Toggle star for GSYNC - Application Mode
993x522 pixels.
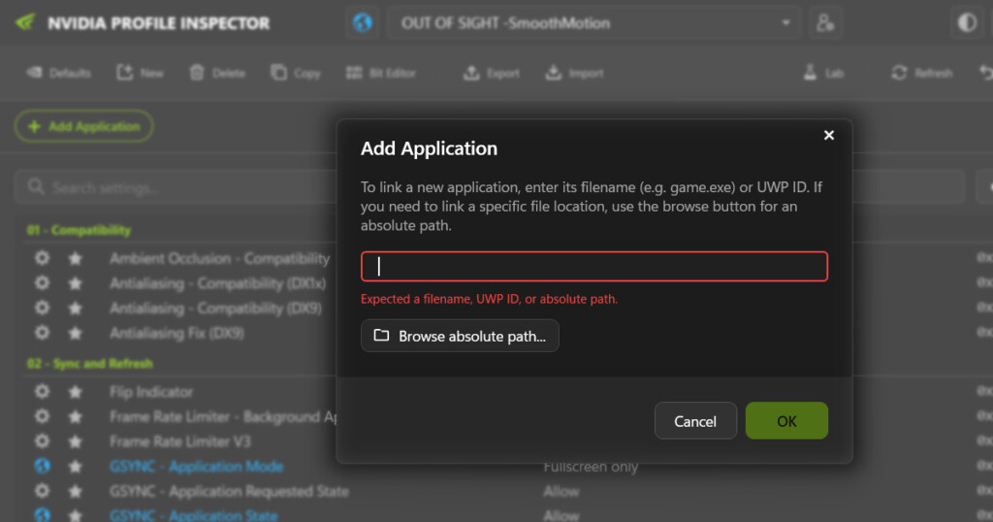76,467
